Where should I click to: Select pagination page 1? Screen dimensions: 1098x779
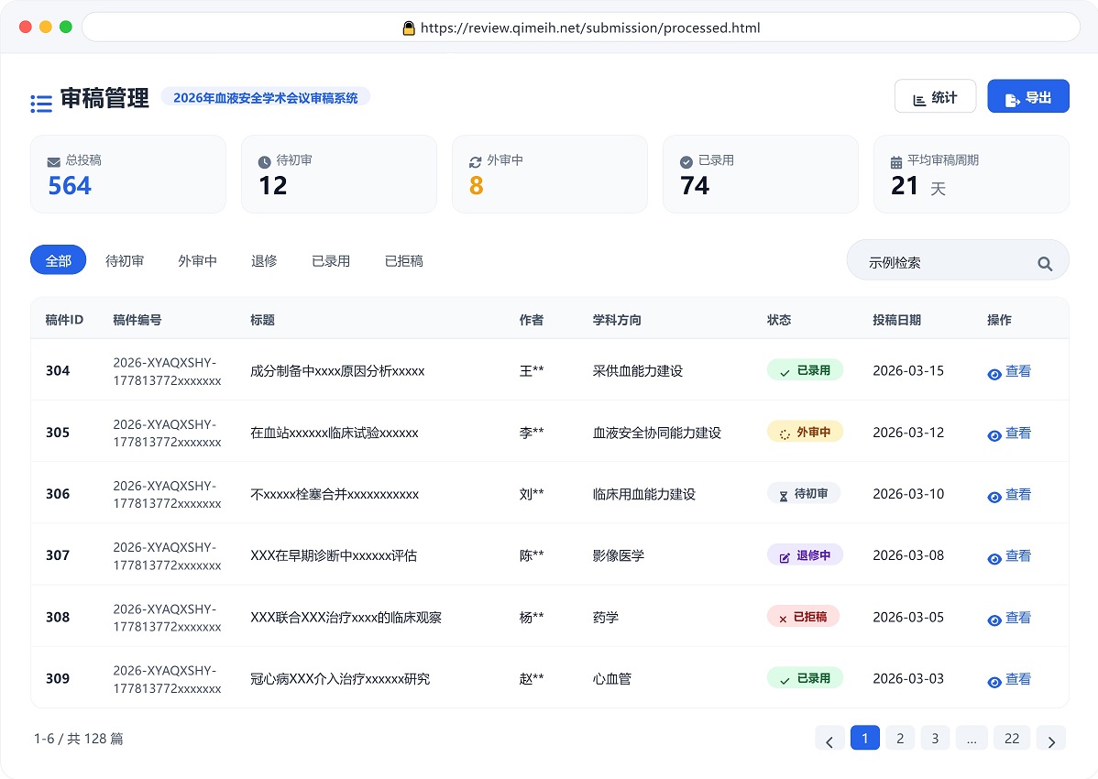(x=865, y=739)
